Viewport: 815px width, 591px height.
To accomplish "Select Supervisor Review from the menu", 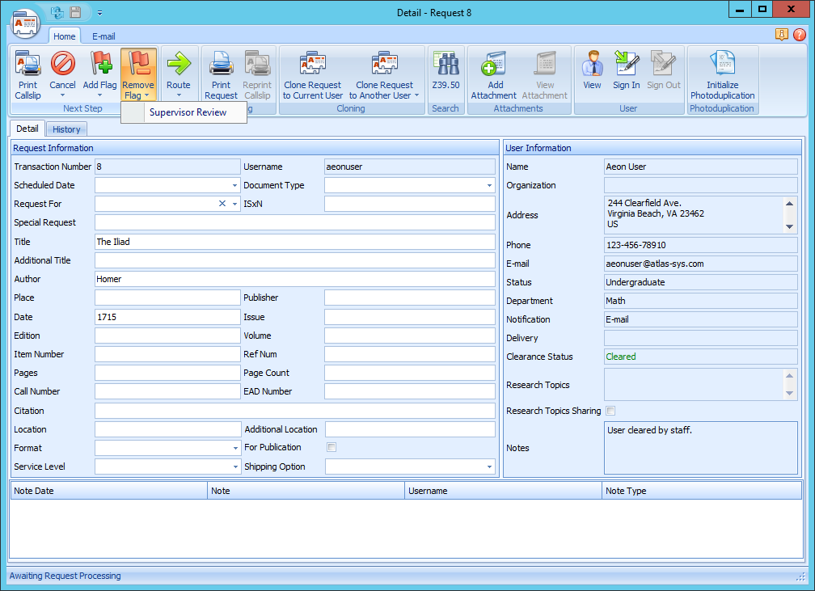I will pyautogui.click(x=188, y=112).
